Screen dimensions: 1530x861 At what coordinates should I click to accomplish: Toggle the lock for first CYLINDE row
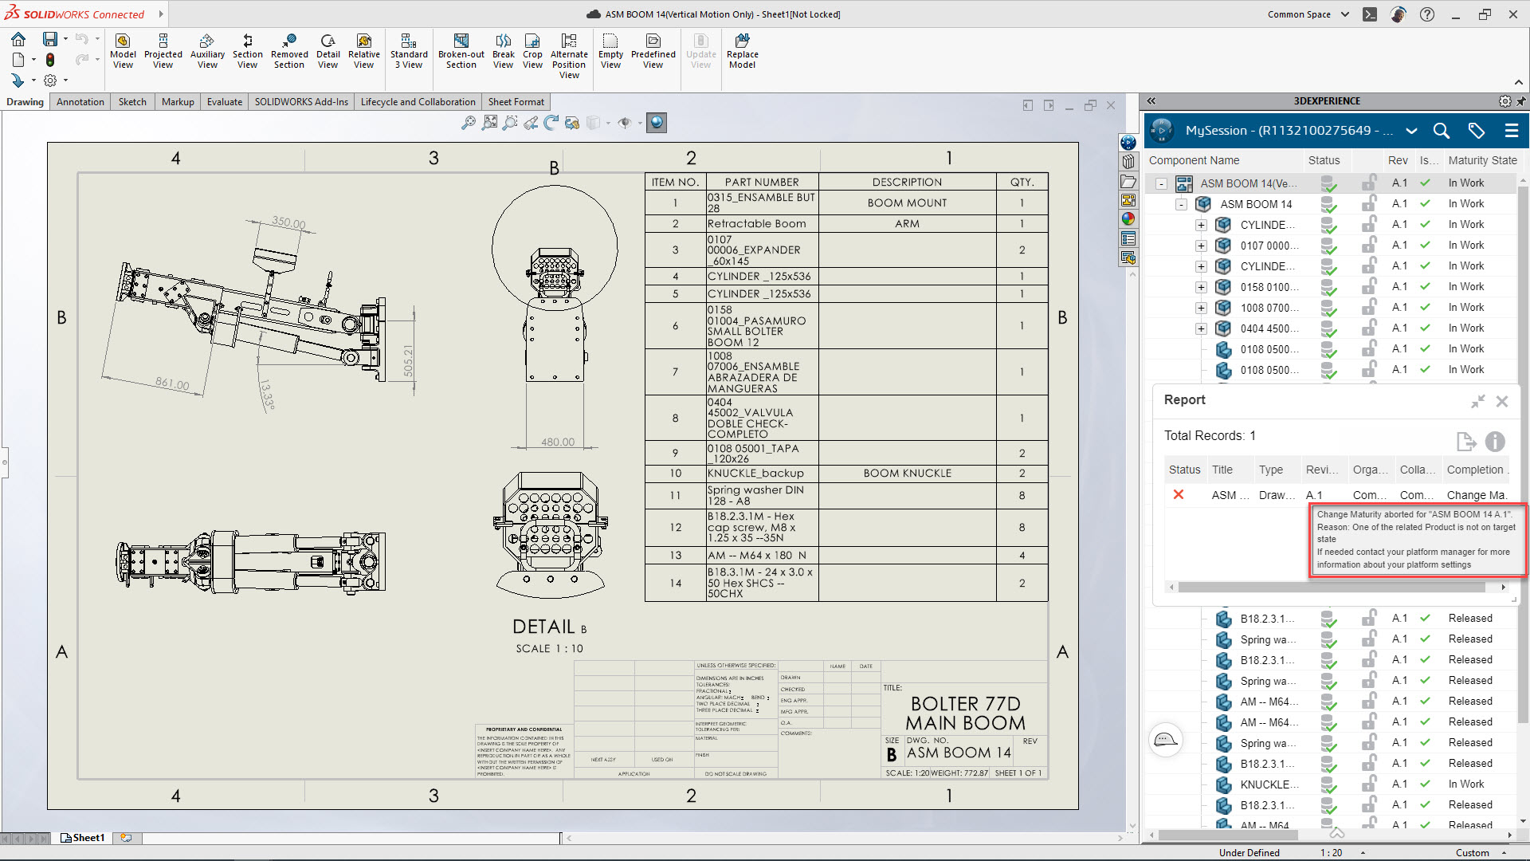click(x=1369, y=225)
